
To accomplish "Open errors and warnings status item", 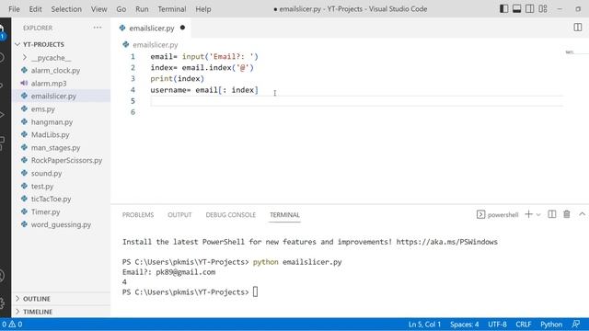I will coord(12,325).
